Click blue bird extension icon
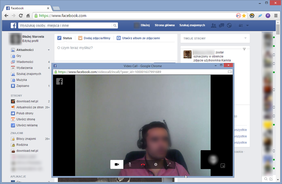Viewport: 282px width, 184px height. (260, 16)
